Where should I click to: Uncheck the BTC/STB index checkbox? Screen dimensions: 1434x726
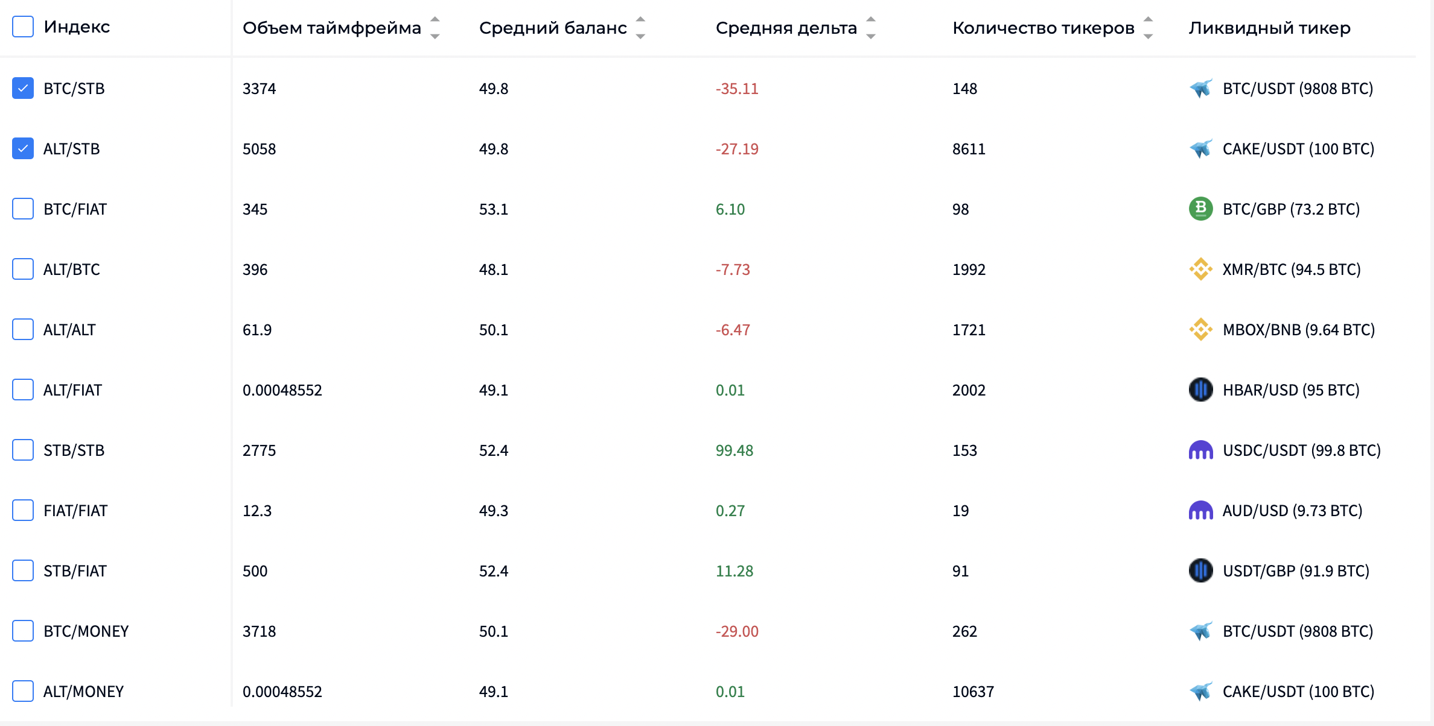(23, 89)
